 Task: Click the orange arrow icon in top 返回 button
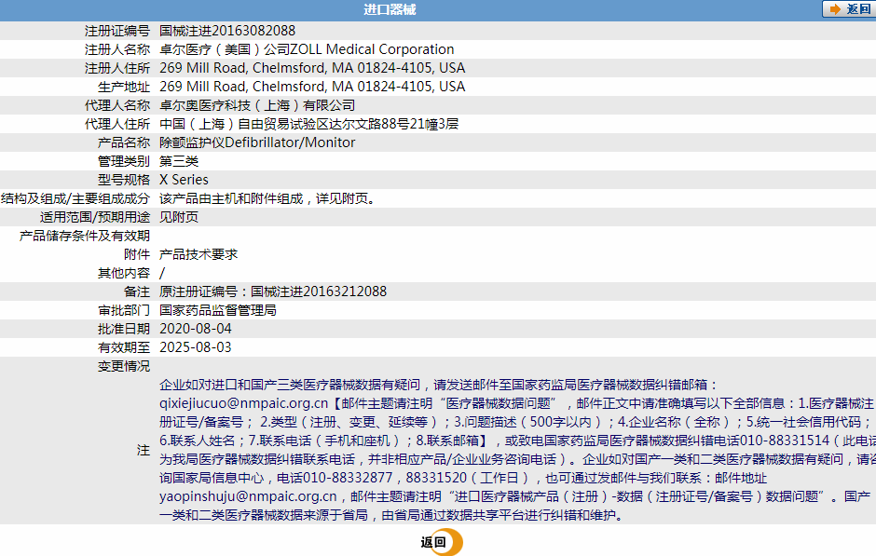835,9
